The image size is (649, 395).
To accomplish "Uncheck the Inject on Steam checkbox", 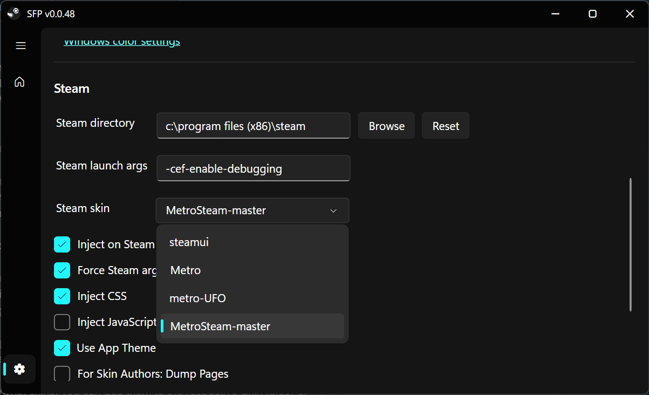I will pos(62,244).
